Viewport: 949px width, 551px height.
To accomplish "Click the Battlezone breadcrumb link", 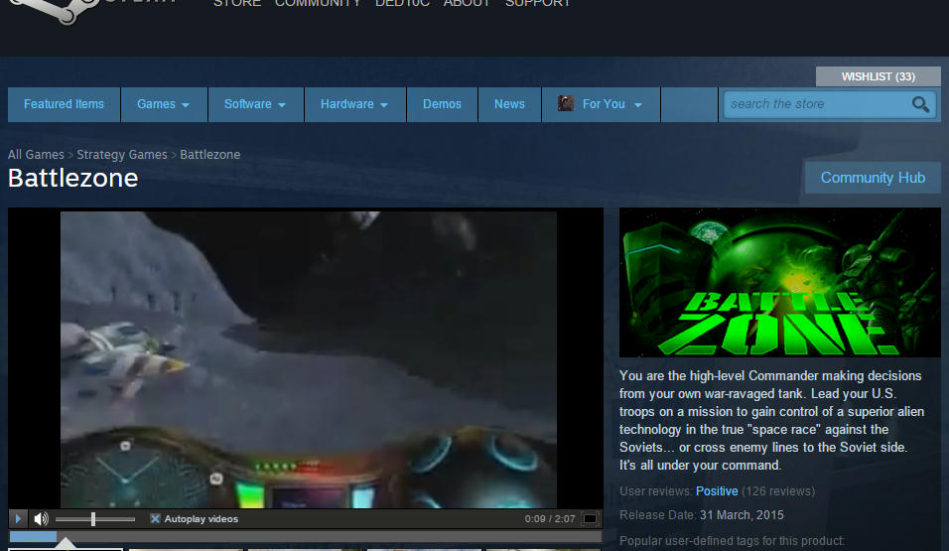I will 210,155.
